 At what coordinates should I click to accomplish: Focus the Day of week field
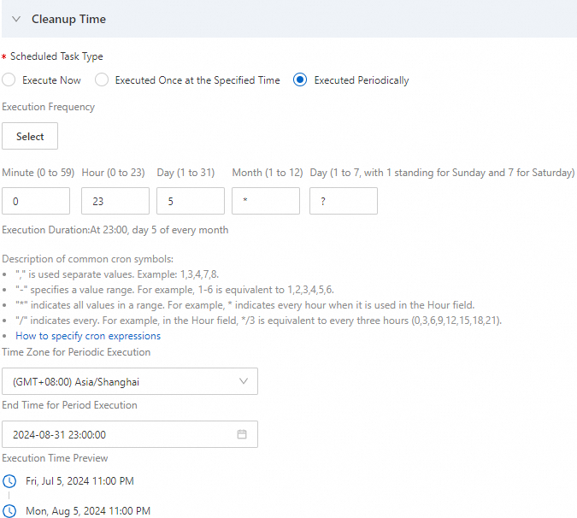pyautogui.click(x=343, y=201)
